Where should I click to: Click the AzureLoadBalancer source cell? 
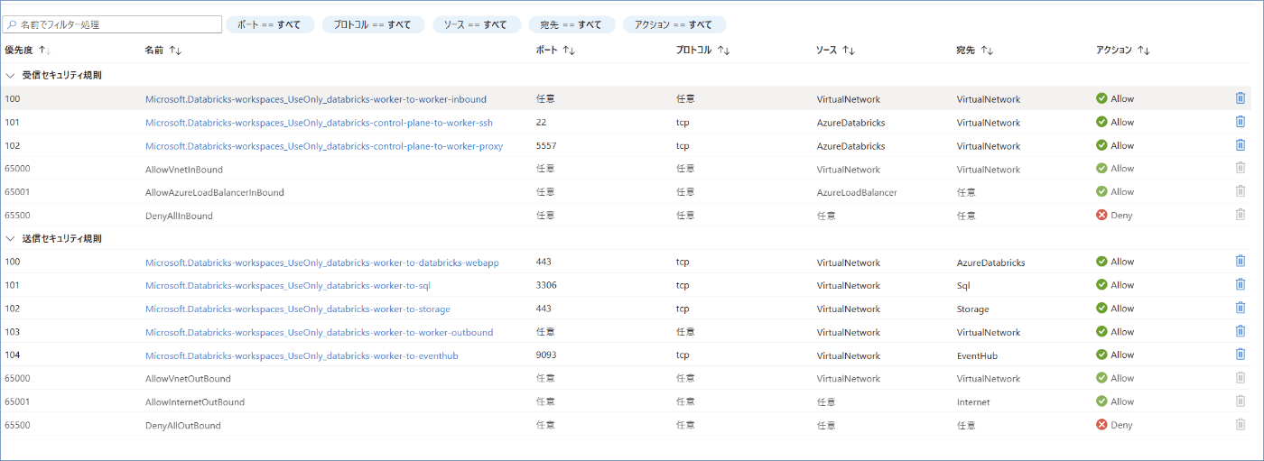857,192
